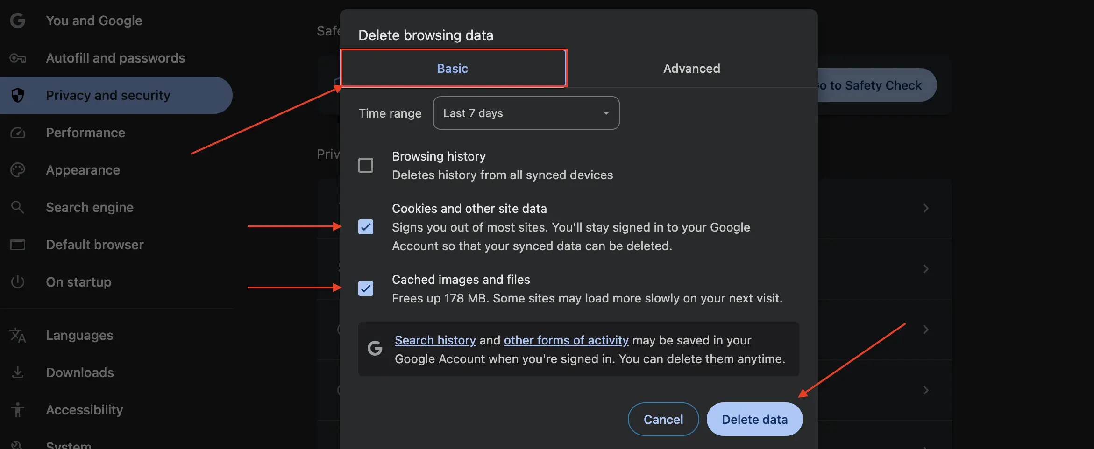Screen dimensions: 1094x449
Task: Open the Time range dropdown
Action: coord(526,113)
